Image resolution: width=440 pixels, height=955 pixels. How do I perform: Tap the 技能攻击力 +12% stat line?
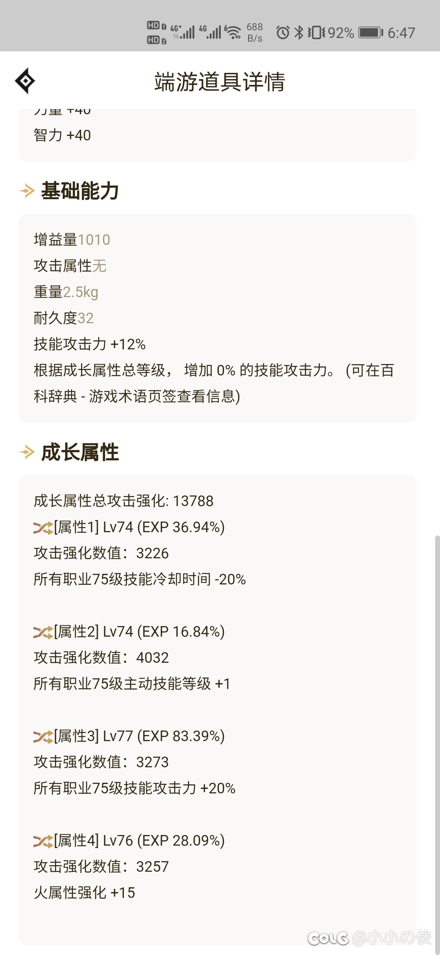(x=90, y=344)
